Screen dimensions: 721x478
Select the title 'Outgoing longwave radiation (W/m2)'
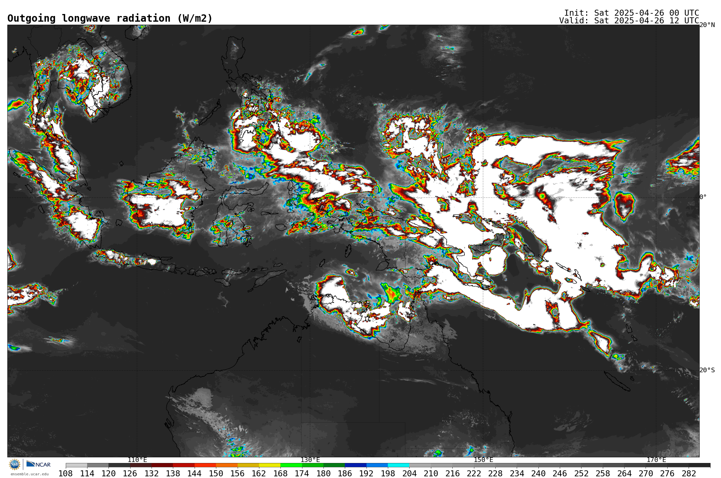pyautogui.click(x=110, y=18)
